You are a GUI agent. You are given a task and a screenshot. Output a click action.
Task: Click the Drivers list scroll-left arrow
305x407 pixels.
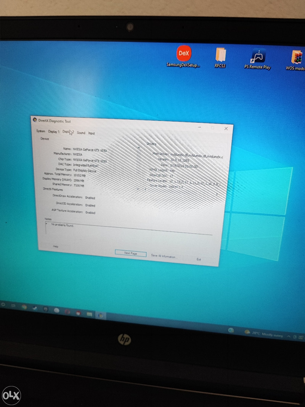coord(145,190)
